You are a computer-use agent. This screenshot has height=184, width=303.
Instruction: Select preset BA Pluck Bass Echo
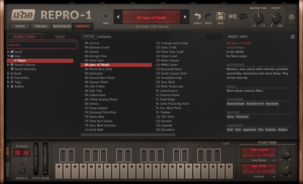click(x=116, y=69)
